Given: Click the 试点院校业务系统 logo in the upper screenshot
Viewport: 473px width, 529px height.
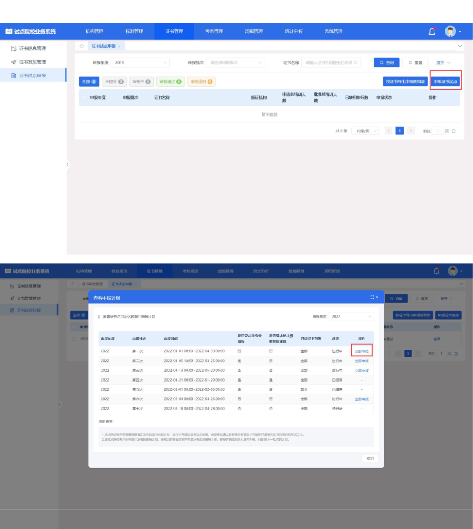Looking at the screenshot, I should point(30,32).
